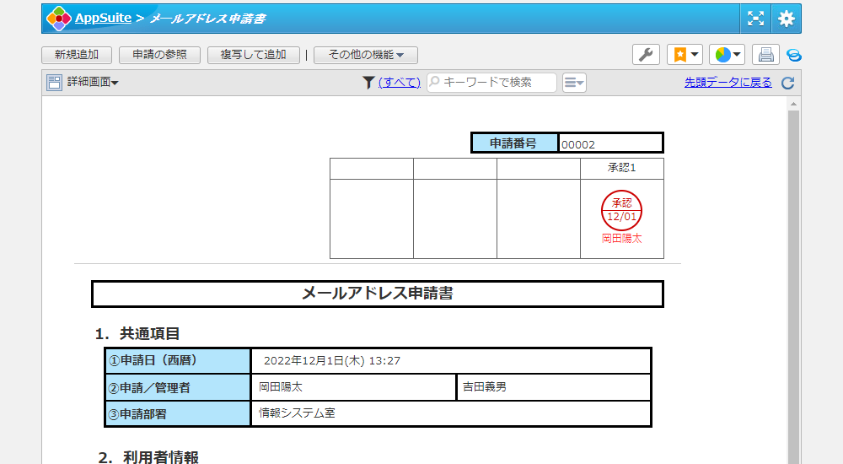The height and width of the screenshot is (464, 843).
Task: Click the red 承認 approval stamp
Action: 621,210
